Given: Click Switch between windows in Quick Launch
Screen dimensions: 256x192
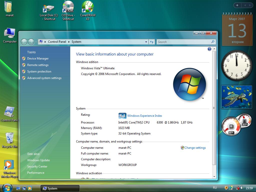Looking at the screenshot, I should (x=24, y=188).
